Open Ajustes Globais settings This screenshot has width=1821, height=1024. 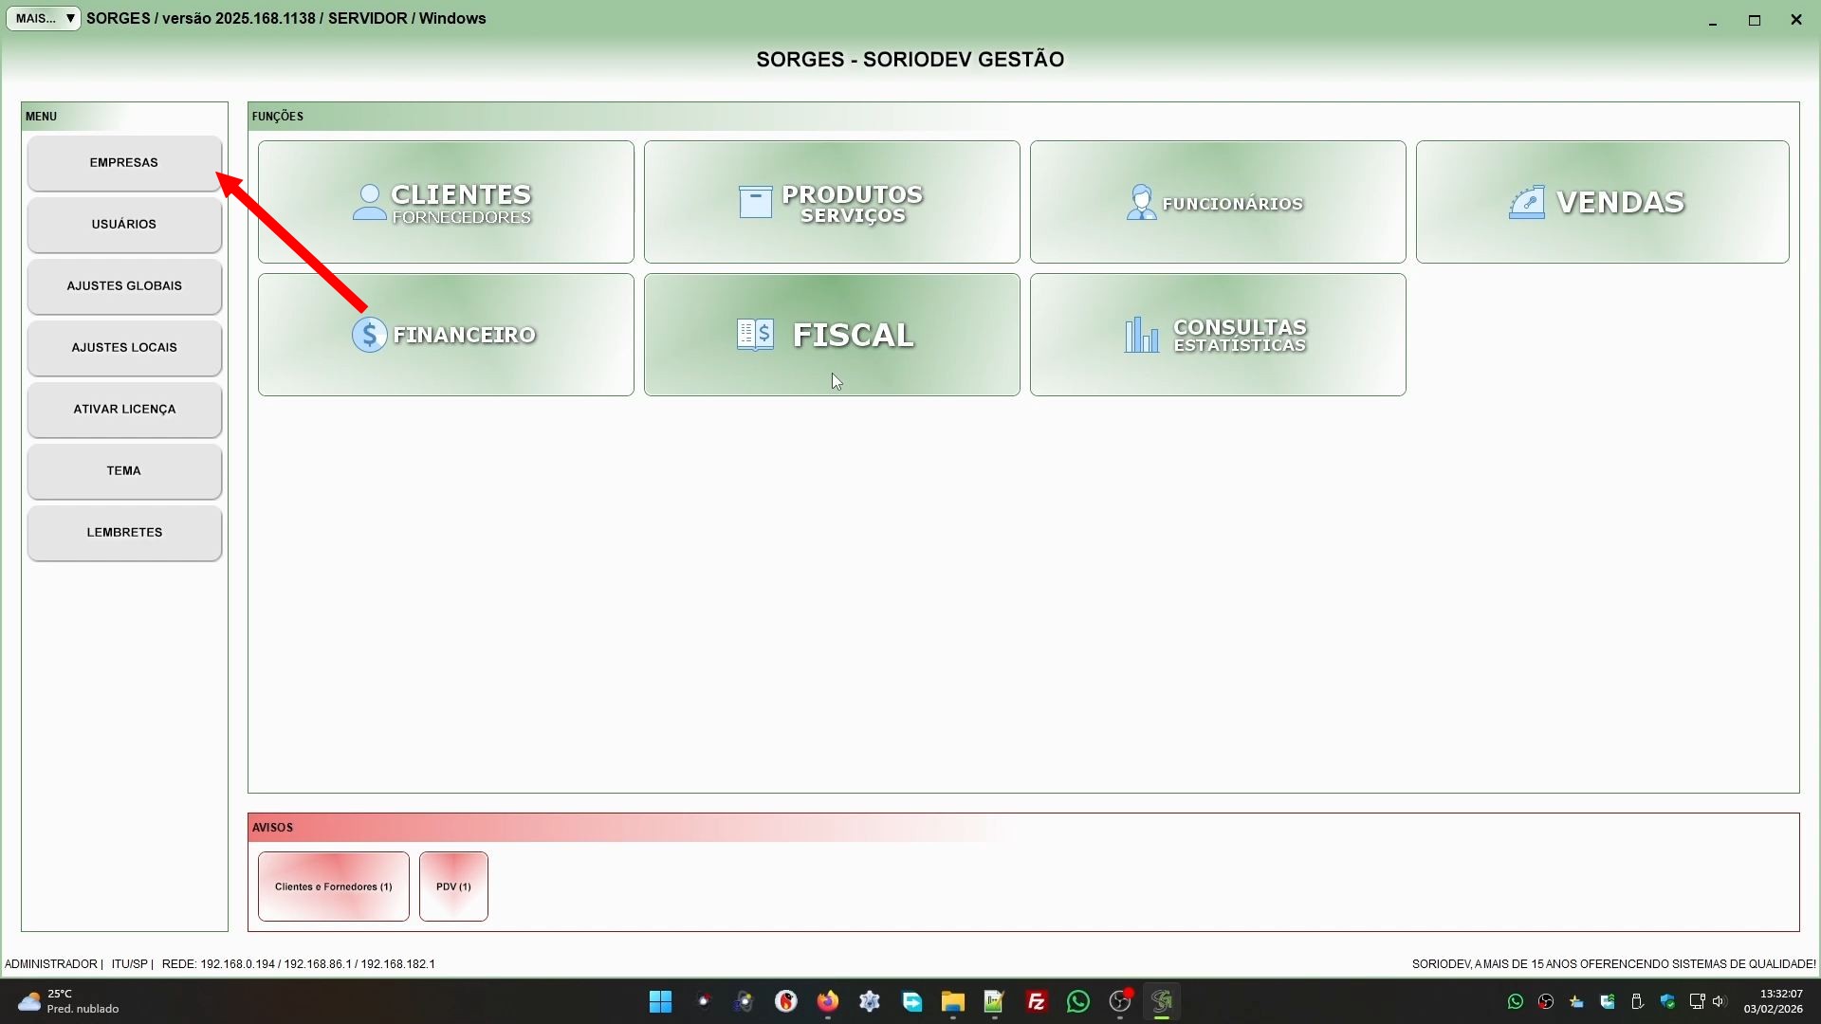(124, 286)
